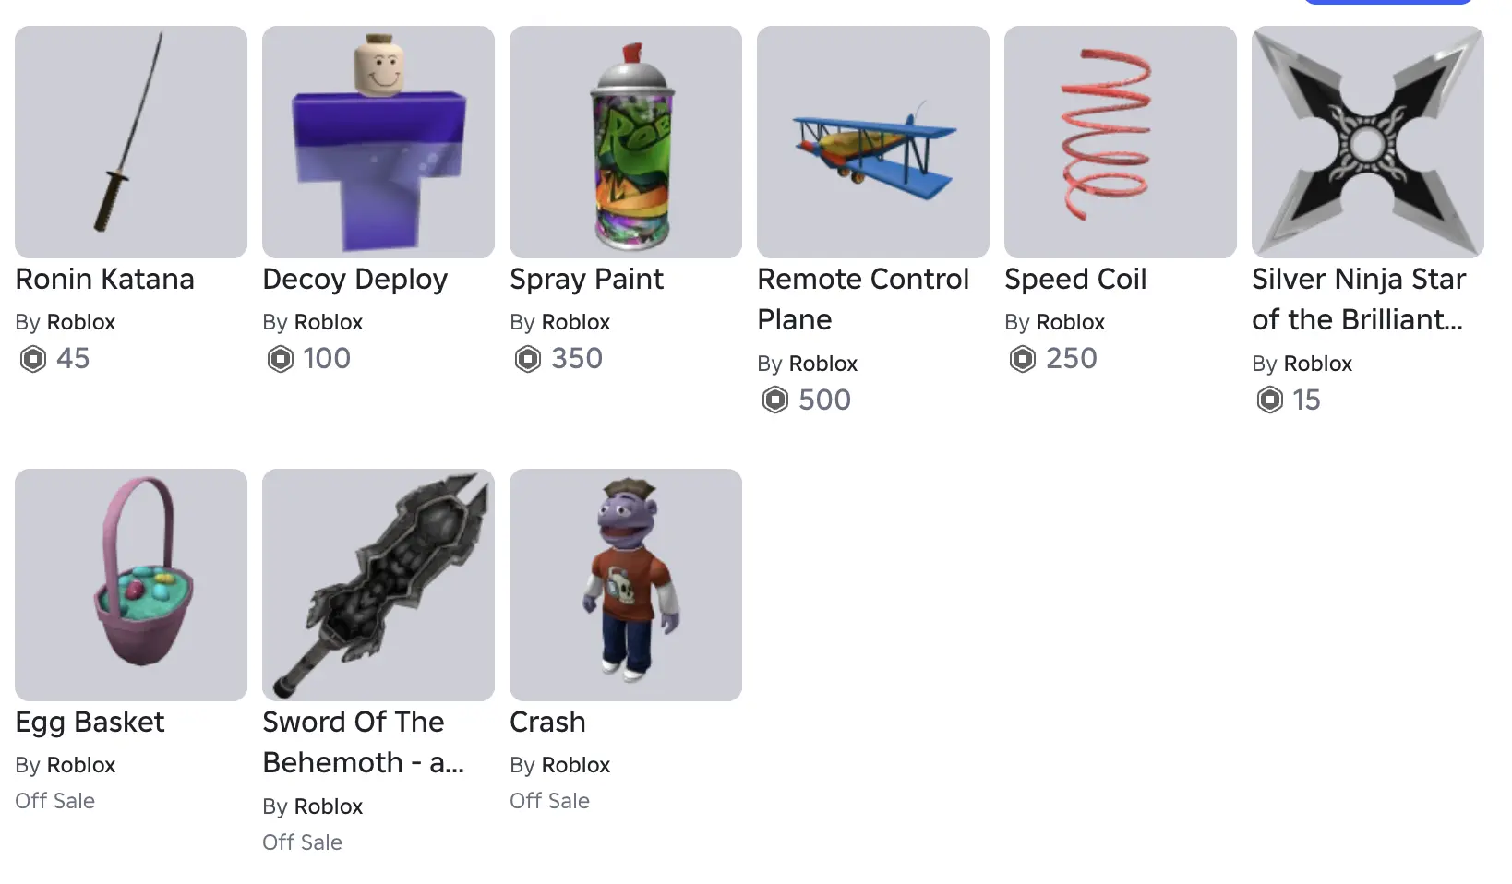Select the Decoy Deploy item image
Viewport: 1512px width, 884px height.
tap(378, 142)
